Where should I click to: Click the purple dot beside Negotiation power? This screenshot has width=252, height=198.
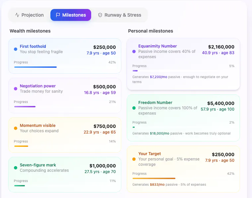point(16,89)
